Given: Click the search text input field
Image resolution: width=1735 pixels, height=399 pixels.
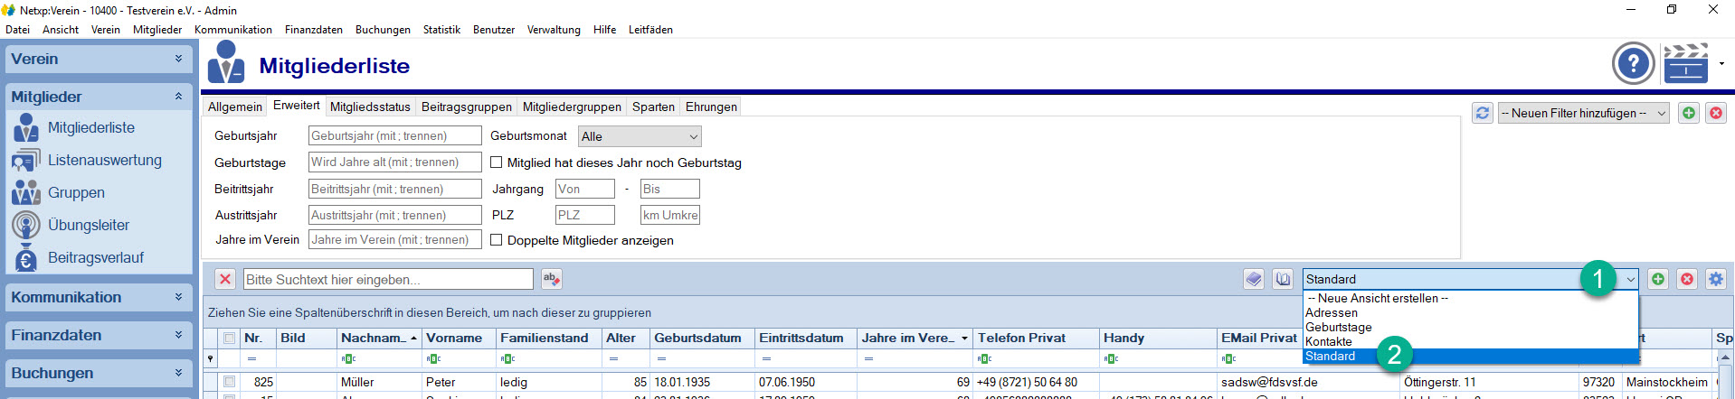Looking at the screenshot, I should [x=388, y=280].
